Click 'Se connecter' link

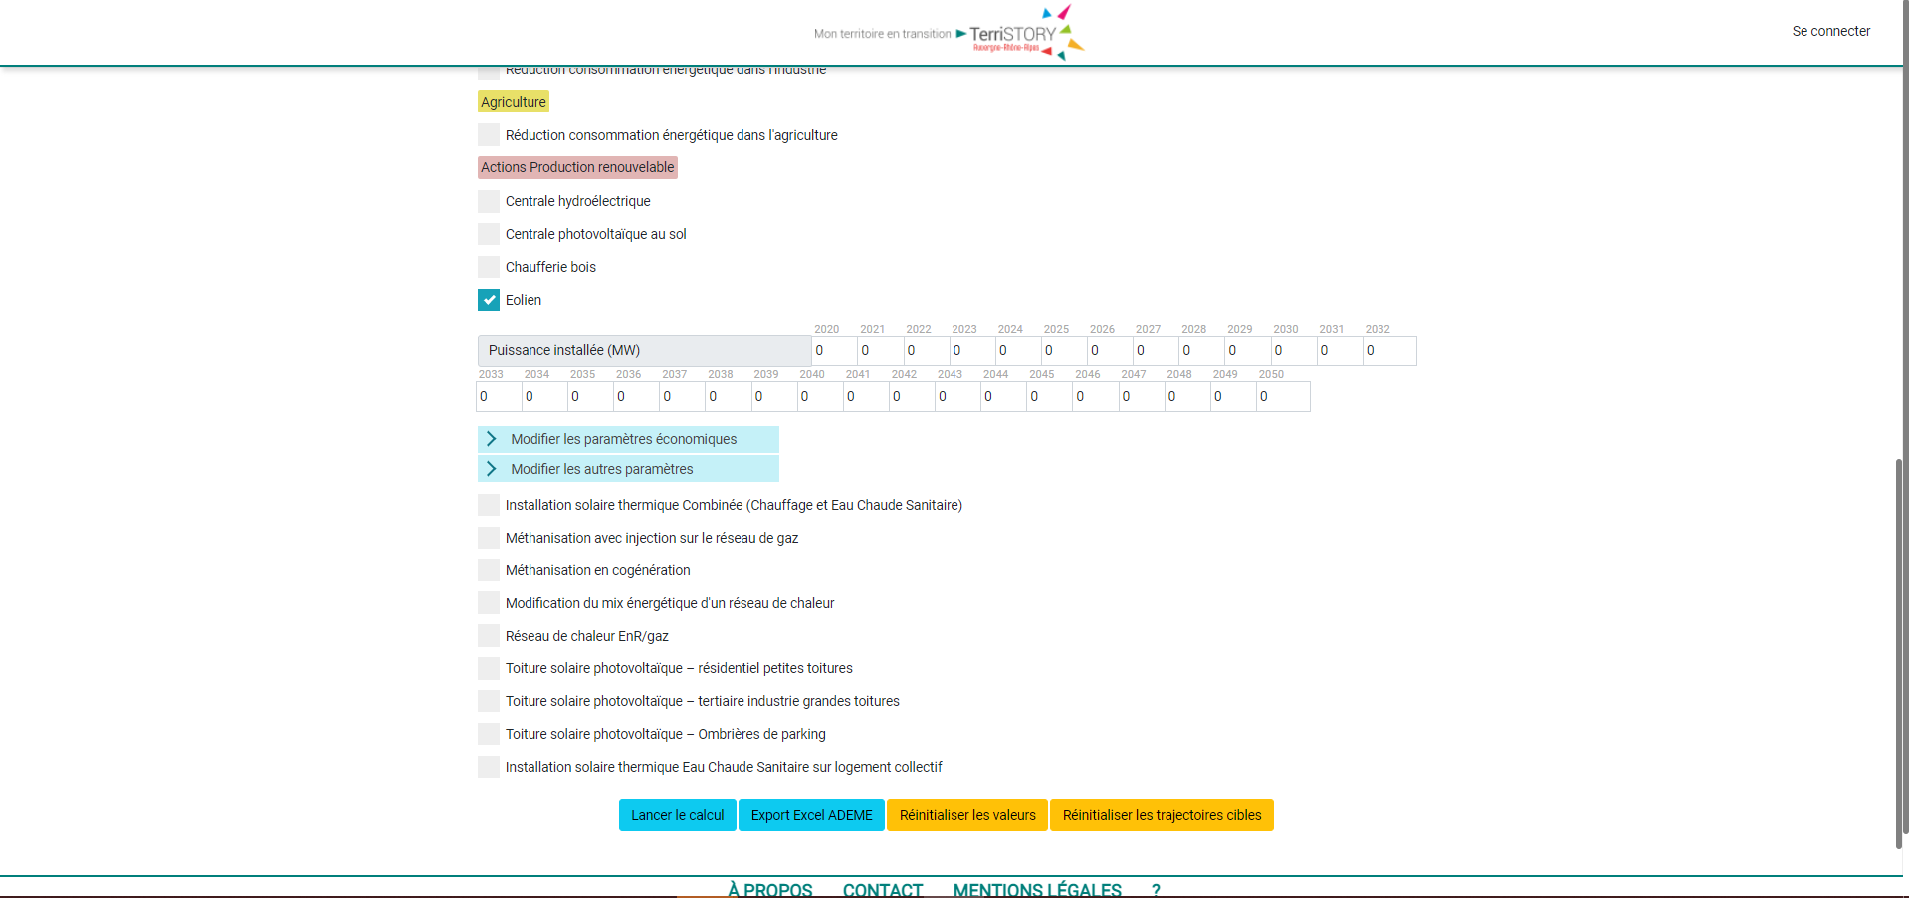click(1831, 31)
